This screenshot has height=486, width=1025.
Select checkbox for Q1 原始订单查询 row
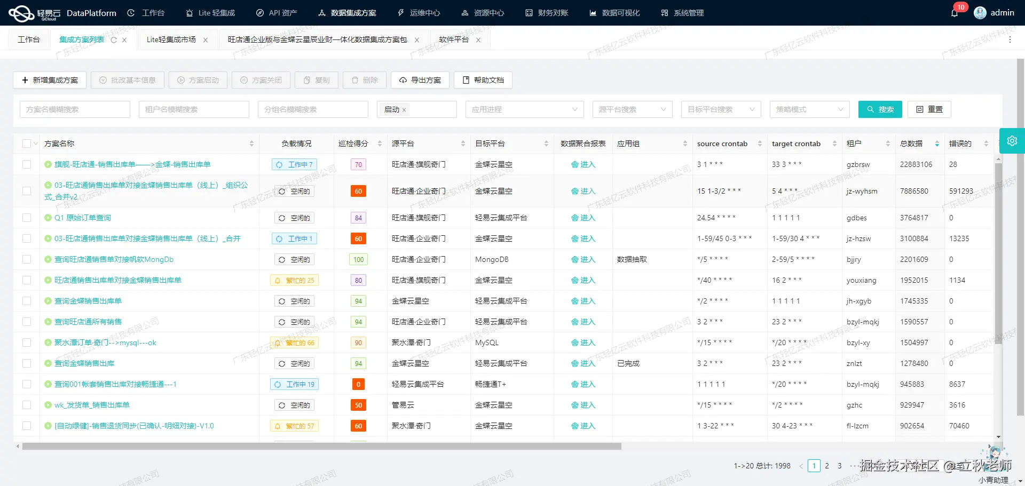[27, 218]
